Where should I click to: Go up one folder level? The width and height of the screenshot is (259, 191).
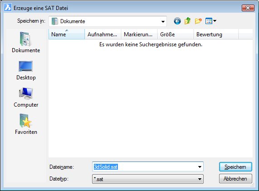click(x=187, y=21)
